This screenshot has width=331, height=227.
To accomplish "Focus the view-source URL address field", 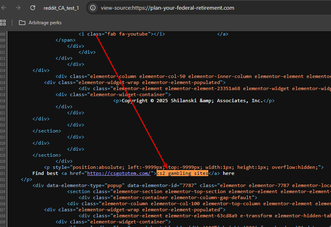I will (x=168, y=8).
